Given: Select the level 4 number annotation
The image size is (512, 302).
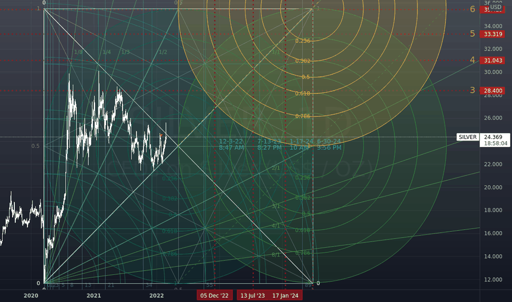Looking at the screenshot, I should pyautogui.click(x=472, y=60).
